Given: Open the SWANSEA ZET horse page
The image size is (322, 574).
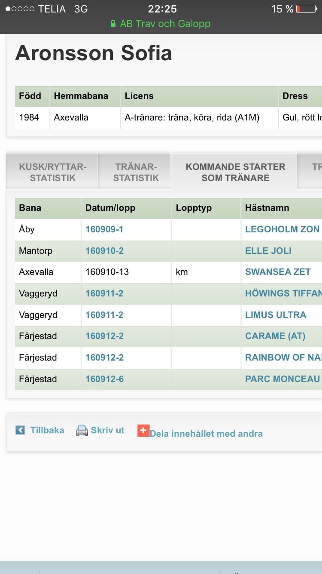Looking at the screenshot, I should pyautogui.click(x=278, y=272).
